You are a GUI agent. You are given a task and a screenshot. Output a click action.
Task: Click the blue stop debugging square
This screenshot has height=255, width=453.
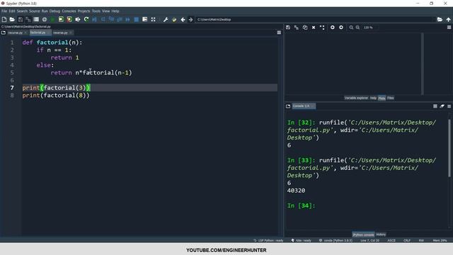point(137,19)
